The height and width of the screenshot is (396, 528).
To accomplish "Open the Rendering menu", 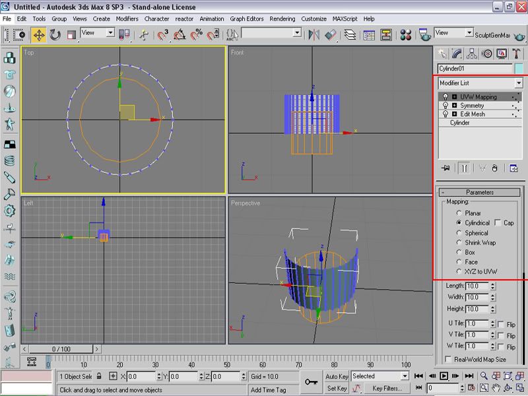I will pos(282,19).
